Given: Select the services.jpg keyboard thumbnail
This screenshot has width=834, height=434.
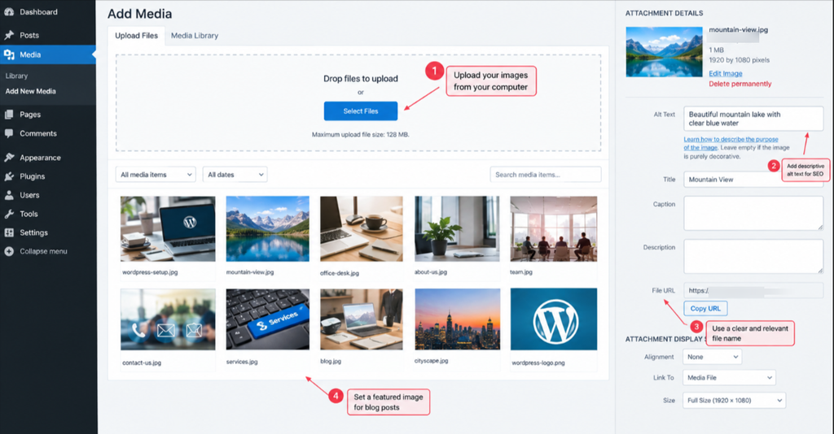Looking at the screenshot, I should click(x=267, y=319).
